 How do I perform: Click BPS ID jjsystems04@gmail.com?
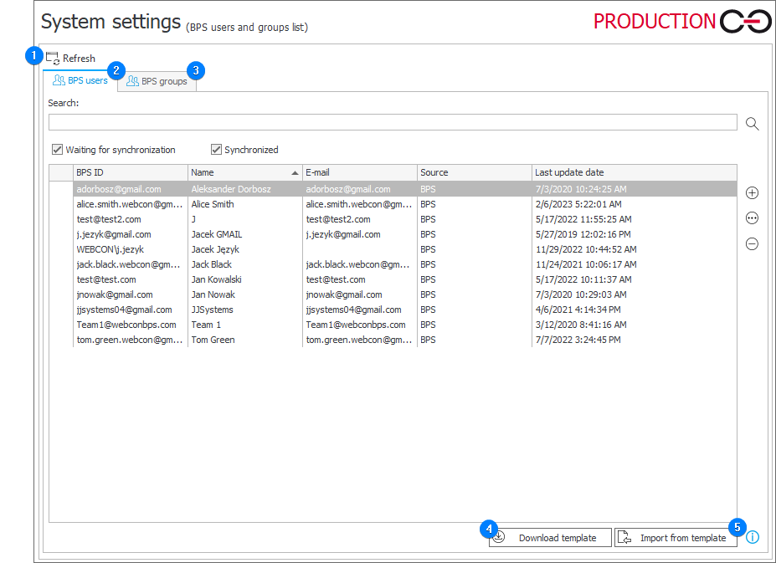tap(124, 310)
